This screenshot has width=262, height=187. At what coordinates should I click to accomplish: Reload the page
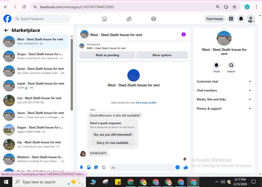[x=24, y=7]
